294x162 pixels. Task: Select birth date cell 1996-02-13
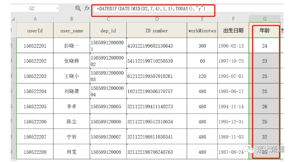233,45
